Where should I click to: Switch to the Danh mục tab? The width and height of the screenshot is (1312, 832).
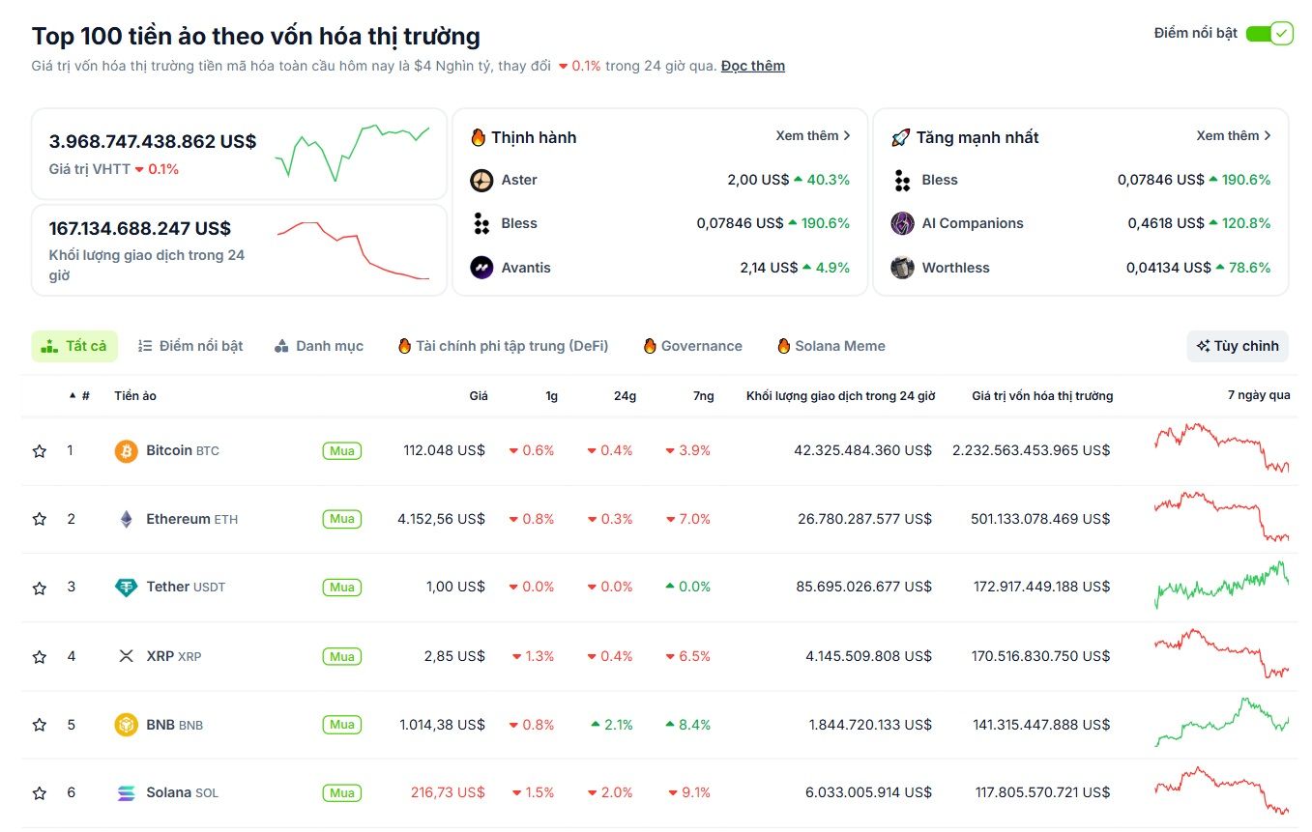(319, 345)
